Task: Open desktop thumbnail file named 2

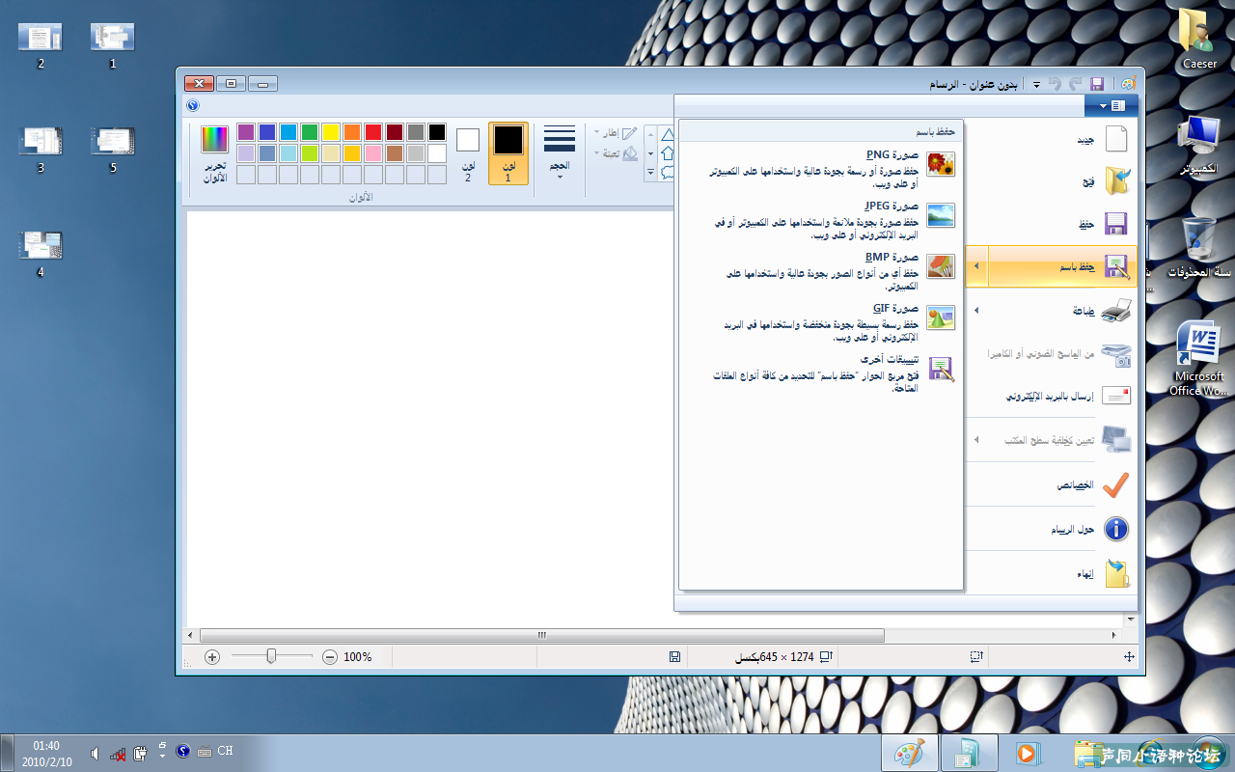Action: [41, 45]
